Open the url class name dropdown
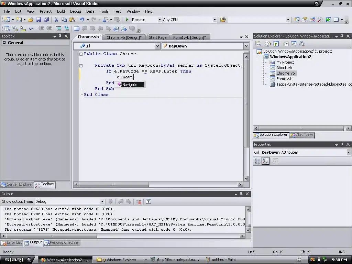This screenshot has width=352, height=264. coord(157,46)
